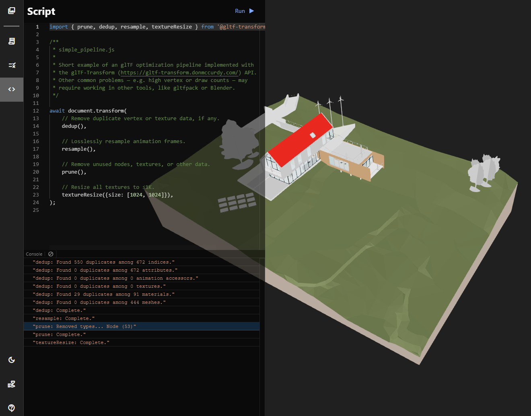Click the 'resample: Complete.' console entry
Screen dimensions: 531x416
click(63, 318)
